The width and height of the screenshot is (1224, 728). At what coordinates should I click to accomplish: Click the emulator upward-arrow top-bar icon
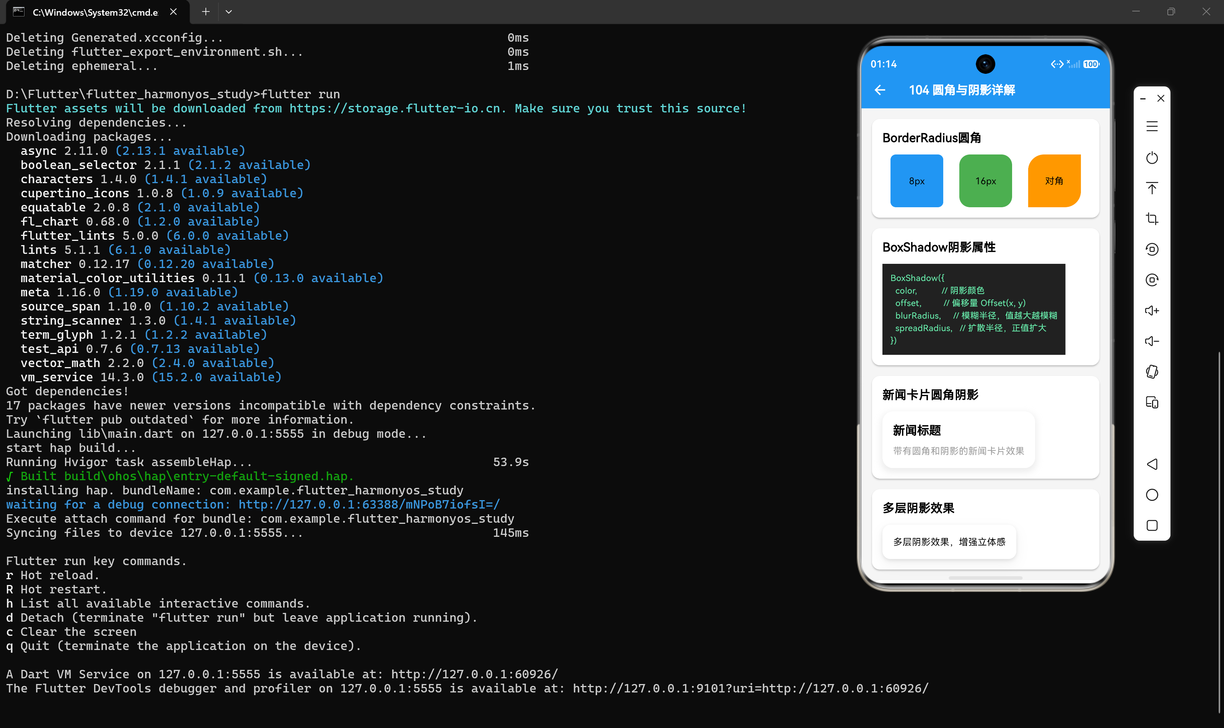1152,188
